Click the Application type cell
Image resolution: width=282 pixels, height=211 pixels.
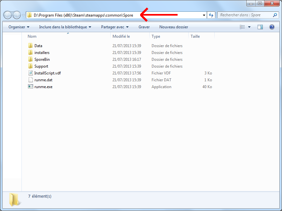tap(161, 87)
